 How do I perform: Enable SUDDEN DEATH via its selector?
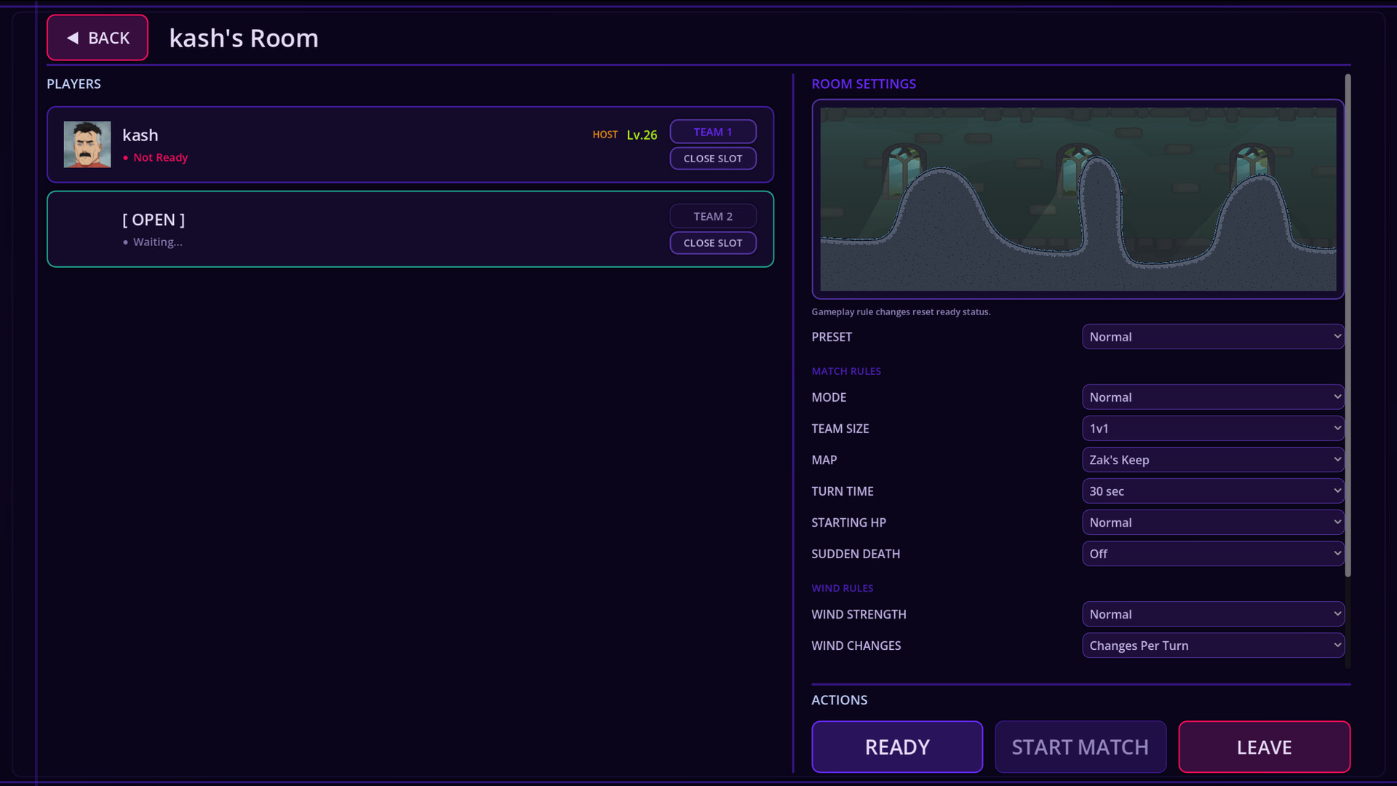point(1212,553)
